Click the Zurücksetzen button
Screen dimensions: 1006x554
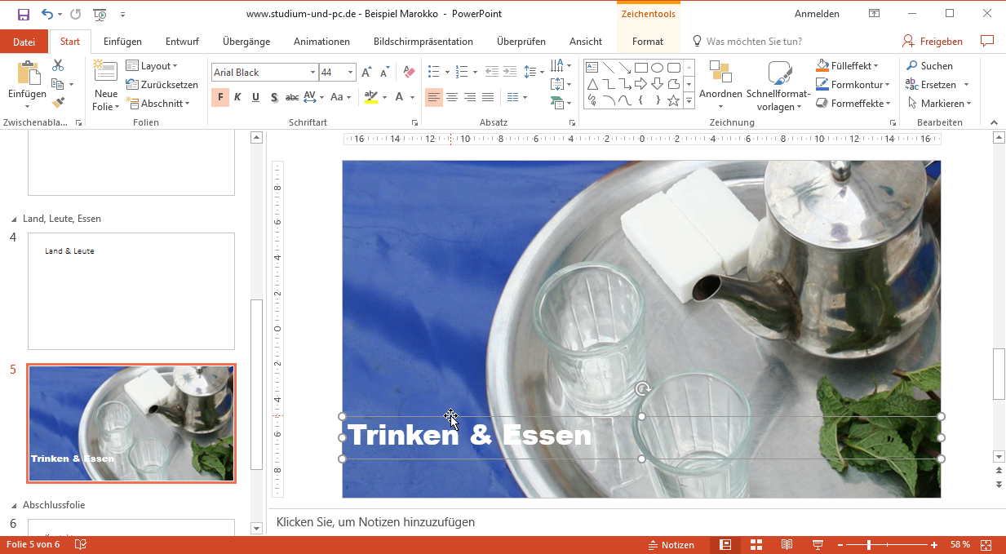[162, 85]
